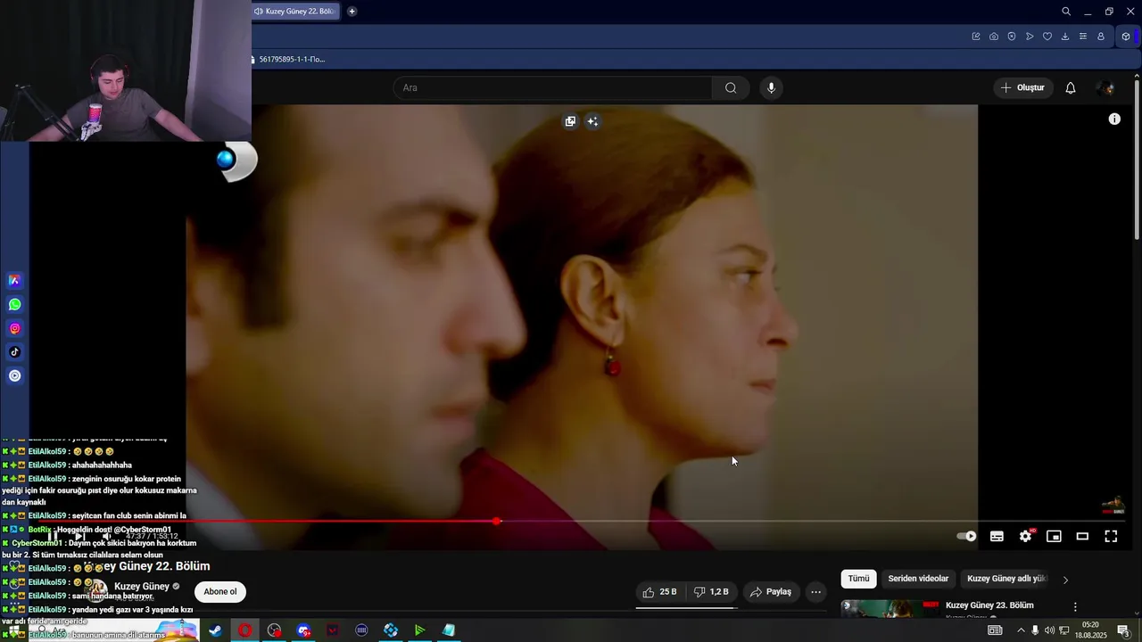Open TikTok in the sidebar

pos(14,352)
